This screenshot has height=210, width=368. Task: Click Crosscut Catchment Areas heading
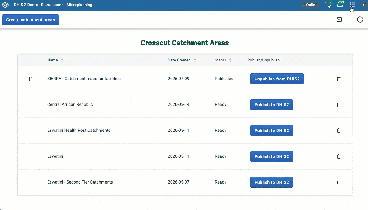tap(185, 43)
